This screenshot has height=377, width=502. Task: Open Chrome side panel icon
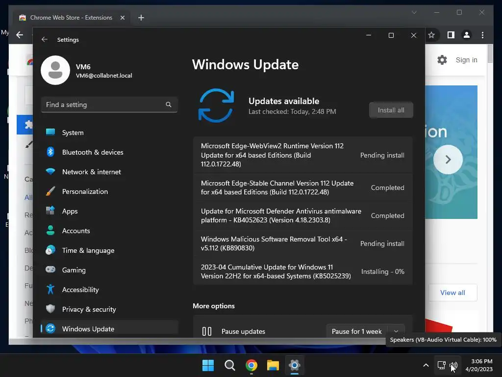click(x=451, y=35)
